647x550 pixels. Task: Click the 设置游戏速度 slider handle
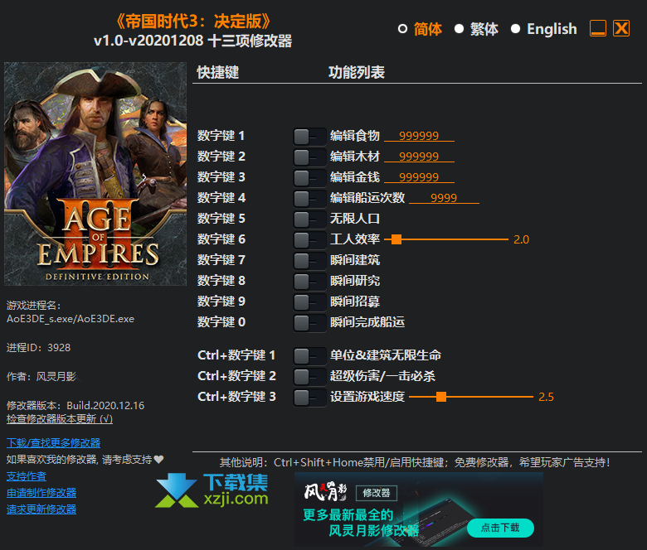coord(441,397)
